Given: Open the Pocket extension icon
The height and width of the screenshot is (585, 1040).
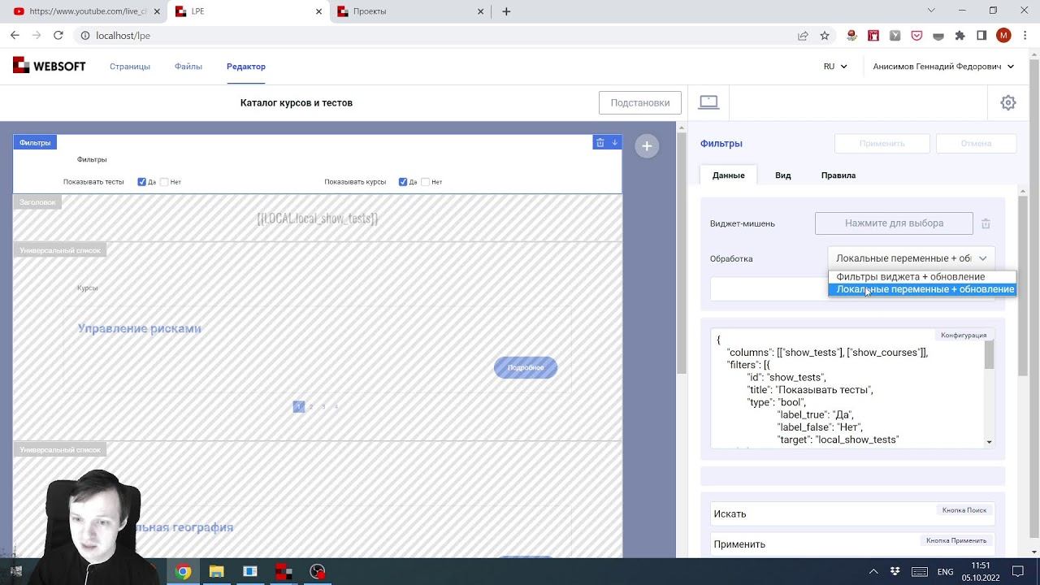Looking at the screenshot, I should 916,36.
